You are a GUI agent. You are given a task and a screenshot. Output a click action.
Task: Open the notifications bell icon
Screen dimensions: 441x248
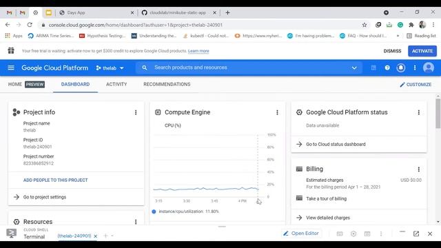pyautogui.click(x=401, y=68)
